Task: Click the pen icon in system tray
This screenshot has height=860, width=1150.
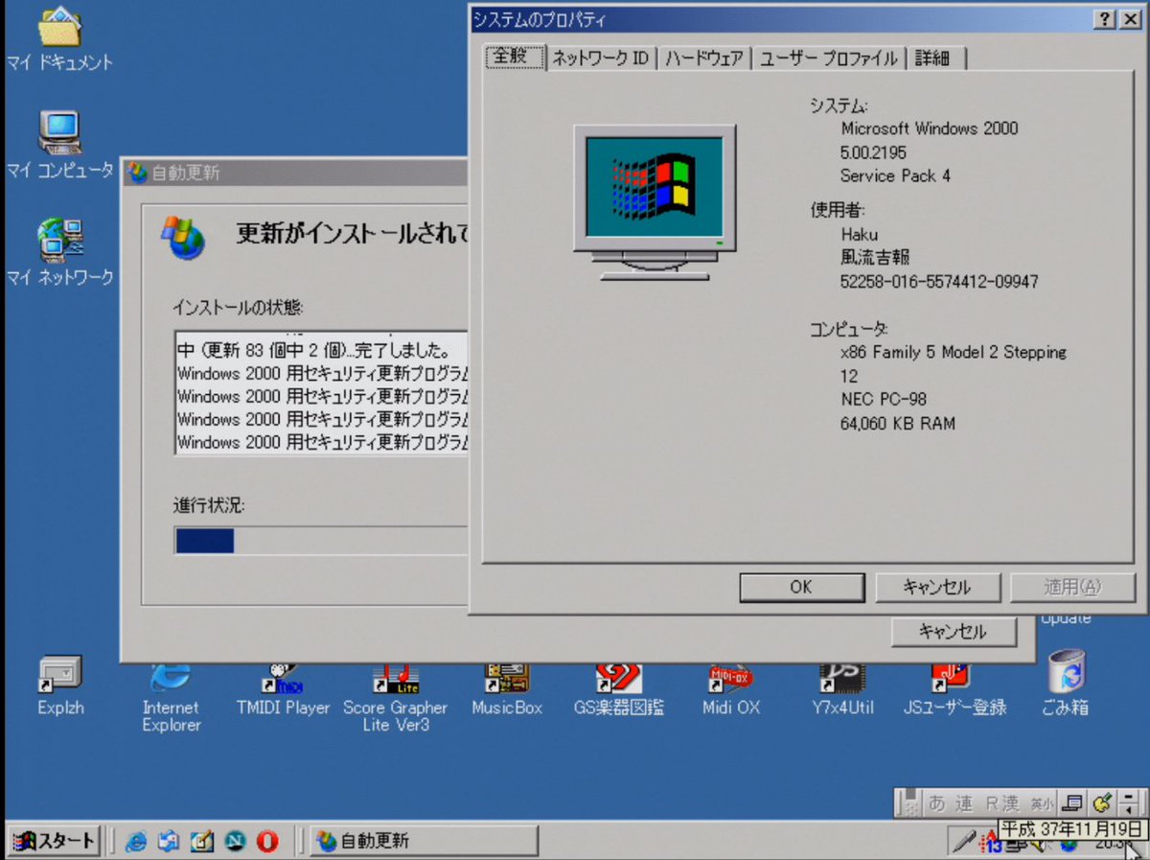Action: [963, 843]
